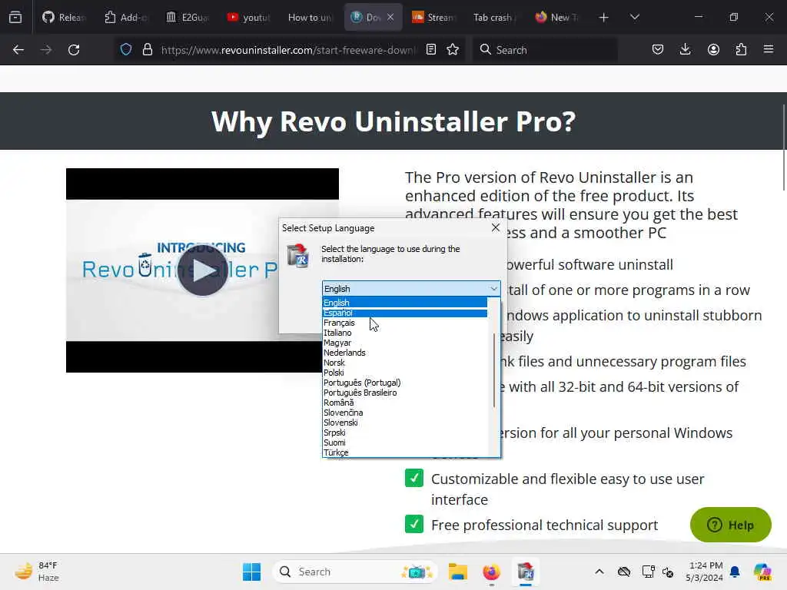Select Slovenčina in language list

[405, 413]
